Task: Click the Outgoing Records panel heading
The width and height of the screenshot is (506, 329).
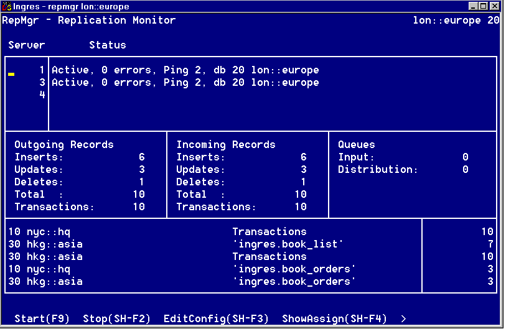Action: click(64, 145)
